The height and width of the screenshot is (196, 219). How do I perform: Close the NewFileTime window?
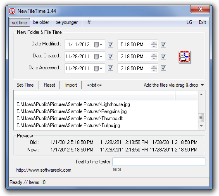point(200,9)
